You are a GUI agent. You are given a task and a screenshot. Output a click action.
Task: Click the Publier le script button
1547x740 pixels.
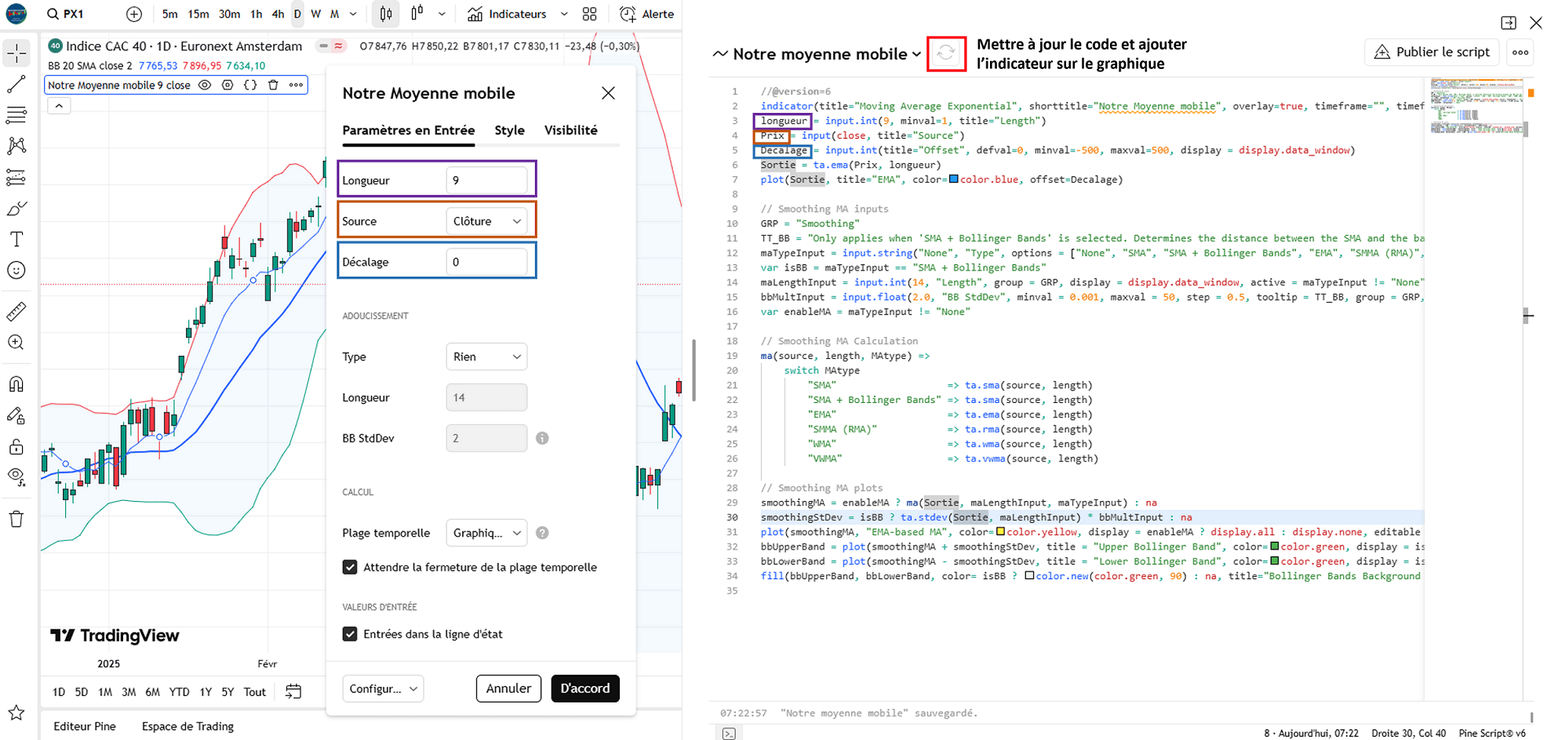pyautogui.click(x=1432, y=52)
